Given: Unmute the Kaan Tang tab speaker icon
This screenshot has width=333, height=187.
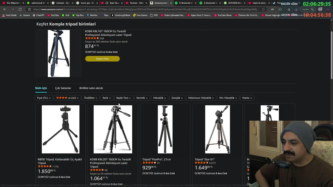Looking at the screenshot, I should 107,3.
